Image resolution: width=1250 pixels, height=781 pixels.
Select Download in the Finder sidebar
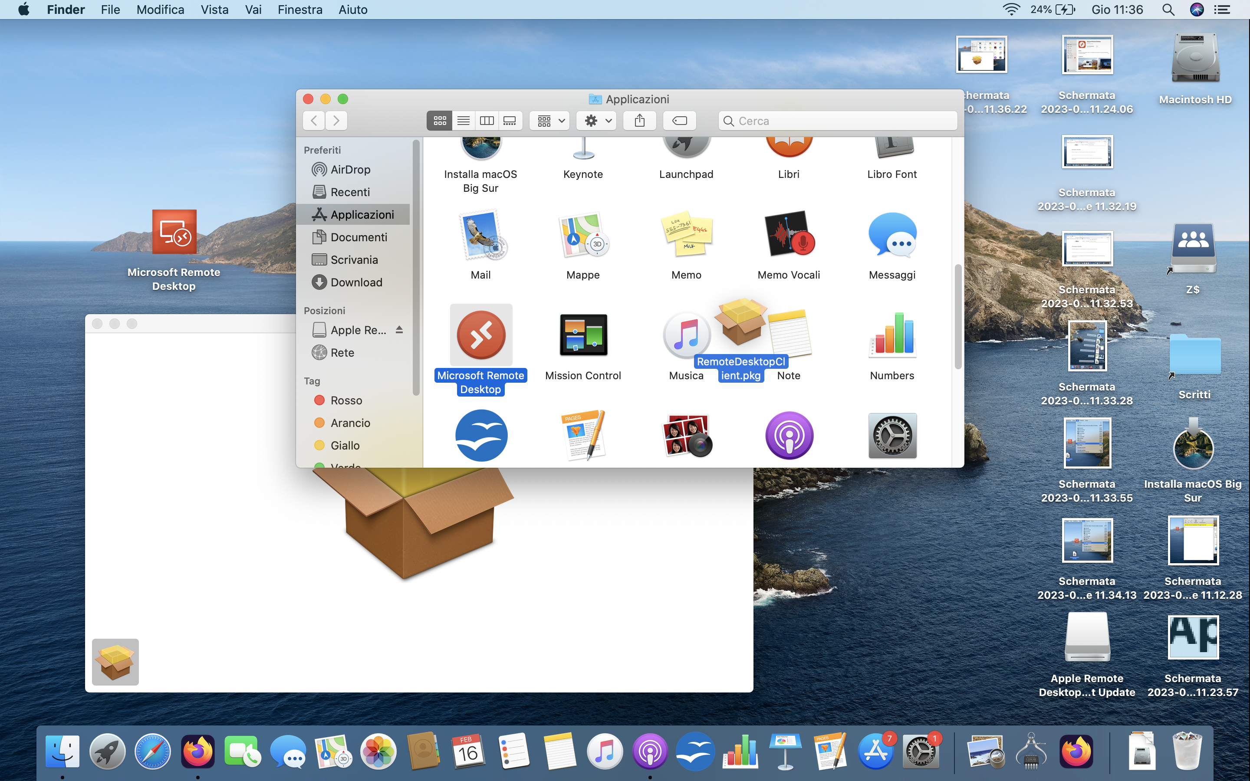pos(356,282)
